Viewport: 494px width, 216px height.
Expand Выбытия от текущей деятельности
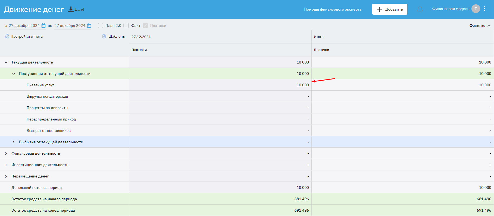pos(14,142)
